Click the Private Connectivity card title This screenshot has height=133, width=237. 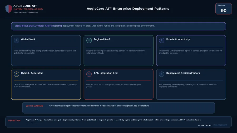[178, 39]
